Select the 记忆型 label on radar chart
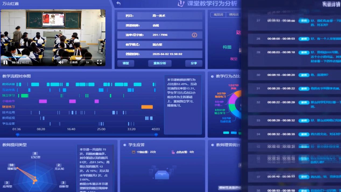This screenshot has height=192, width=341. [36, 157]
